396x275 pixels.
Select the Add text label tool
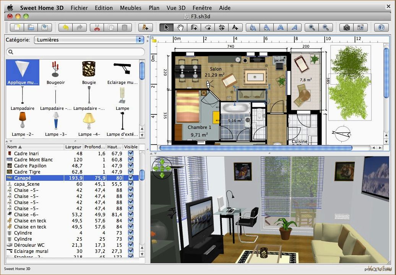click(235, 27)
